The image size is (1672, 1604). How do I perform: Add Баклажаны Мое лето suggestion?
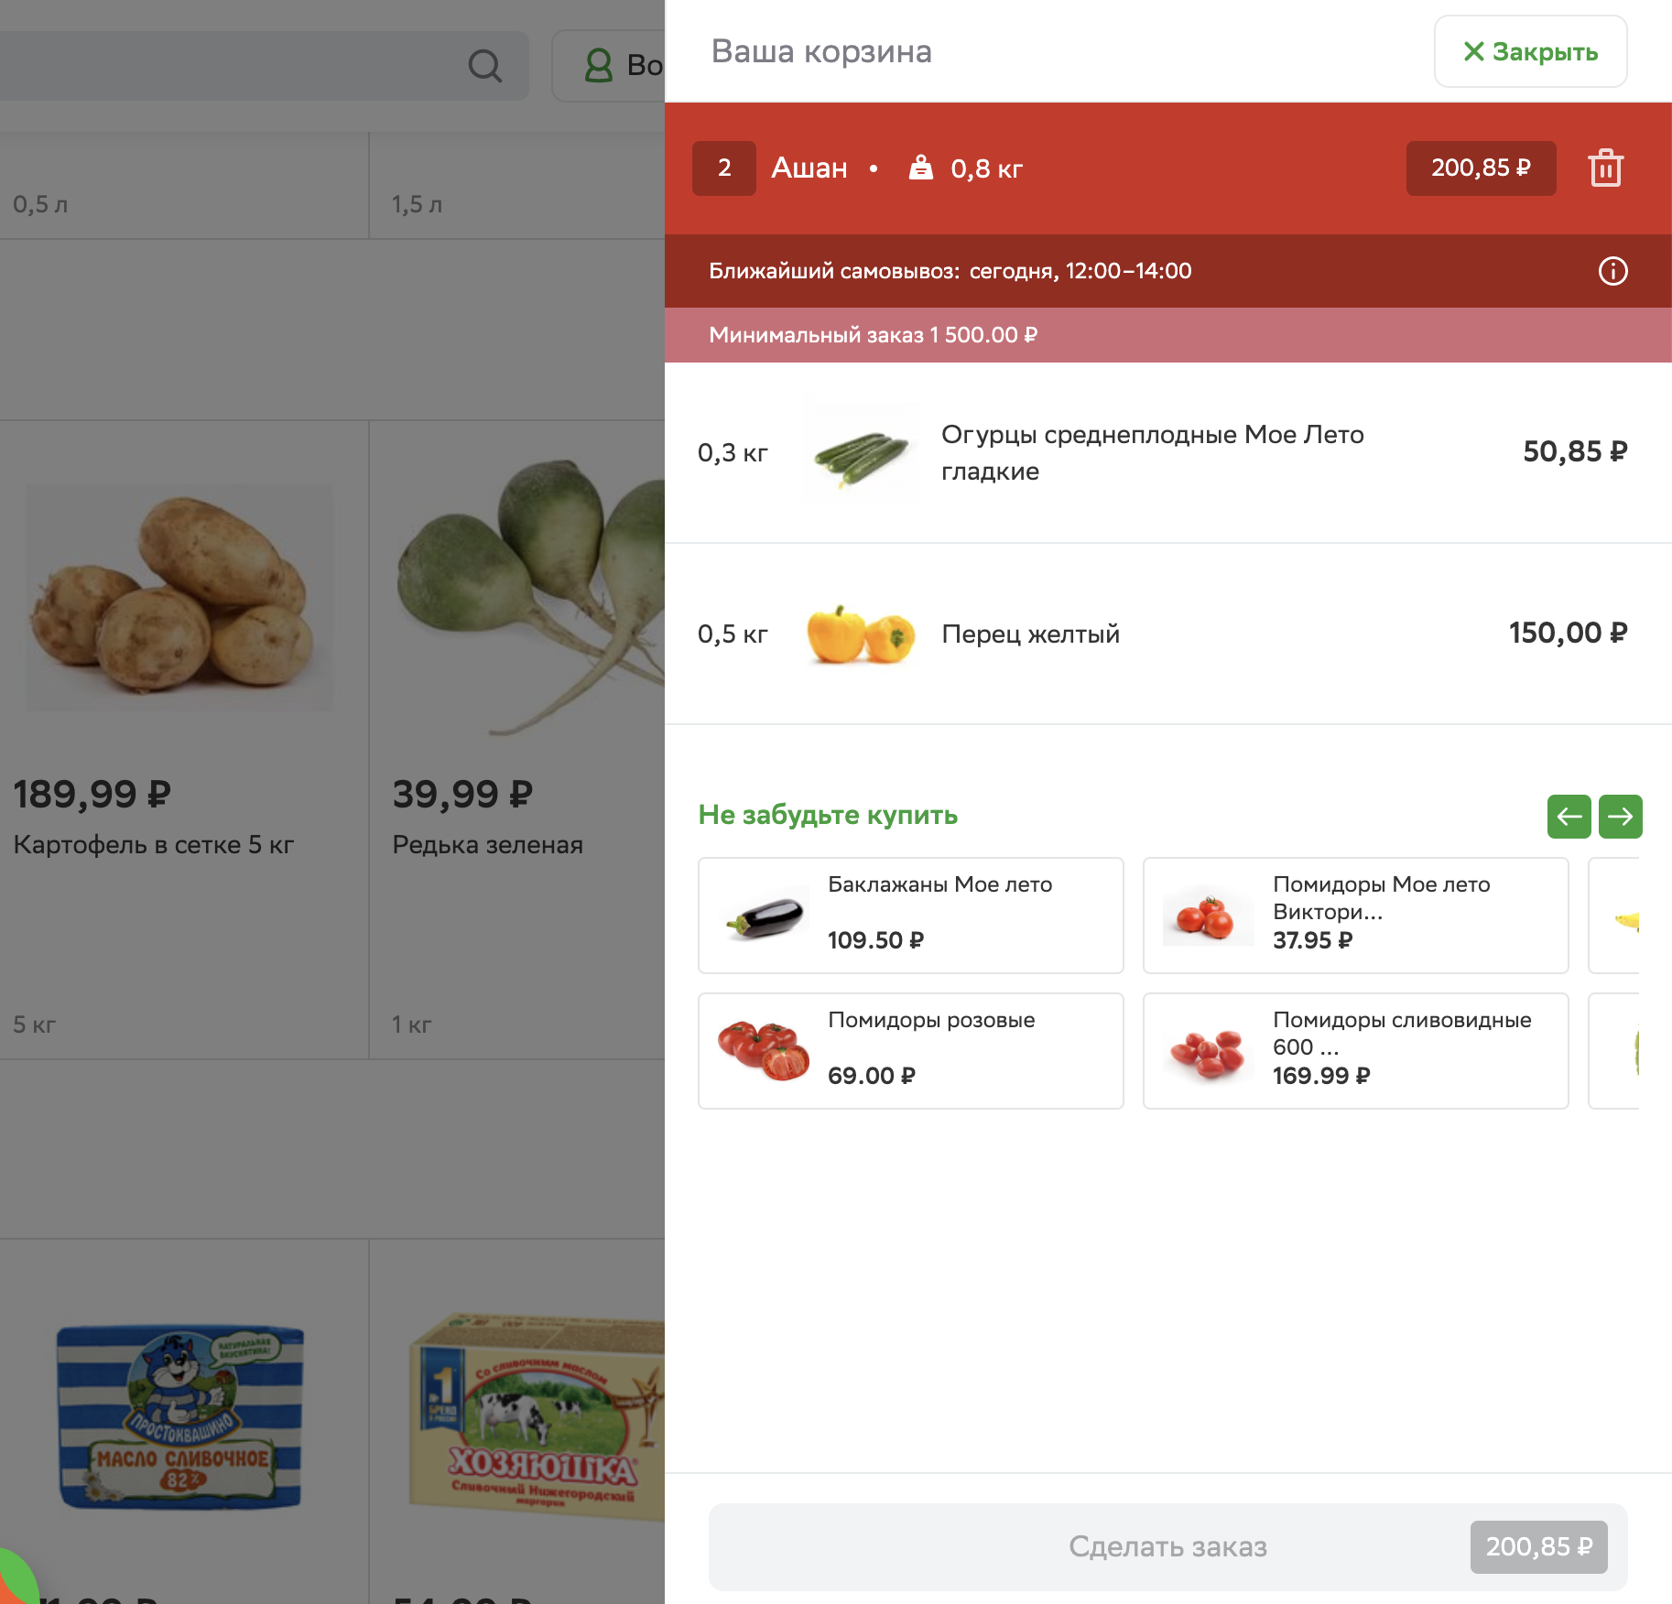coord(910,916)
